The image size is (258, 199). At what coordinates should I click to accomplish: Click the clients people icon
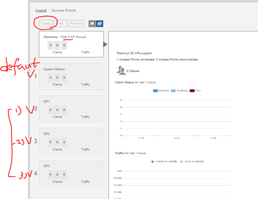point(121,71)
